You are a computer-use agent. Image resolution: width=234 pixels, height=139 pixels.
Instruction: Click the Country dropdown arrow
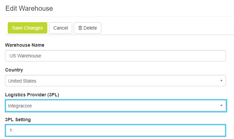tap(221, 81)
